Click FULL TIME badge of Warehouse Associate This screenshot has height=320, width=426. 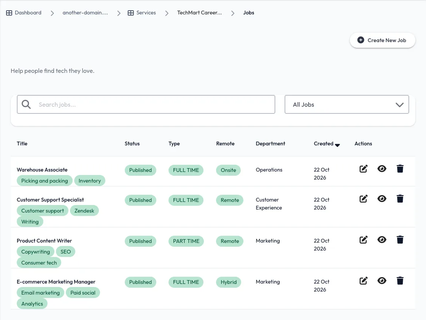tap(186, 170)
